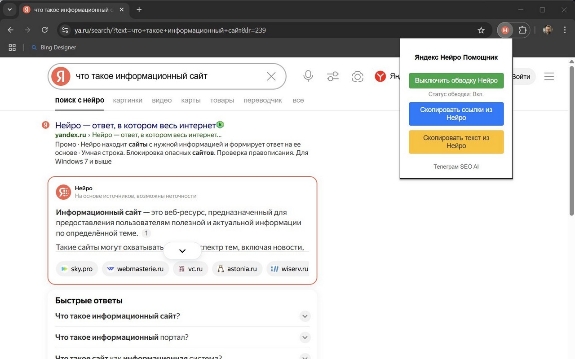
Task: Click the Yandex favicon beside promo result
Action: [x=45, y=125]
